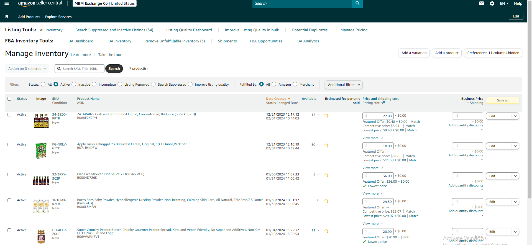Open the Burt's Bees Baby Powder thumbnail
The image size is (532, 245).
41,206
